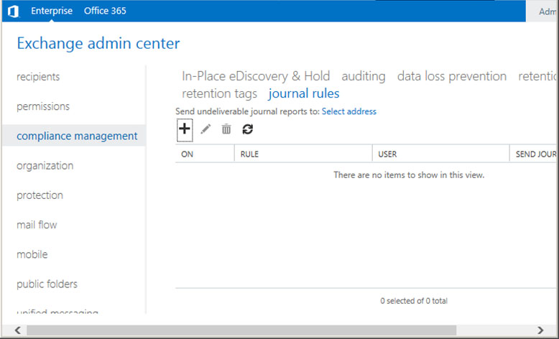Switch to Office 365 in header

tap(105, 11)
